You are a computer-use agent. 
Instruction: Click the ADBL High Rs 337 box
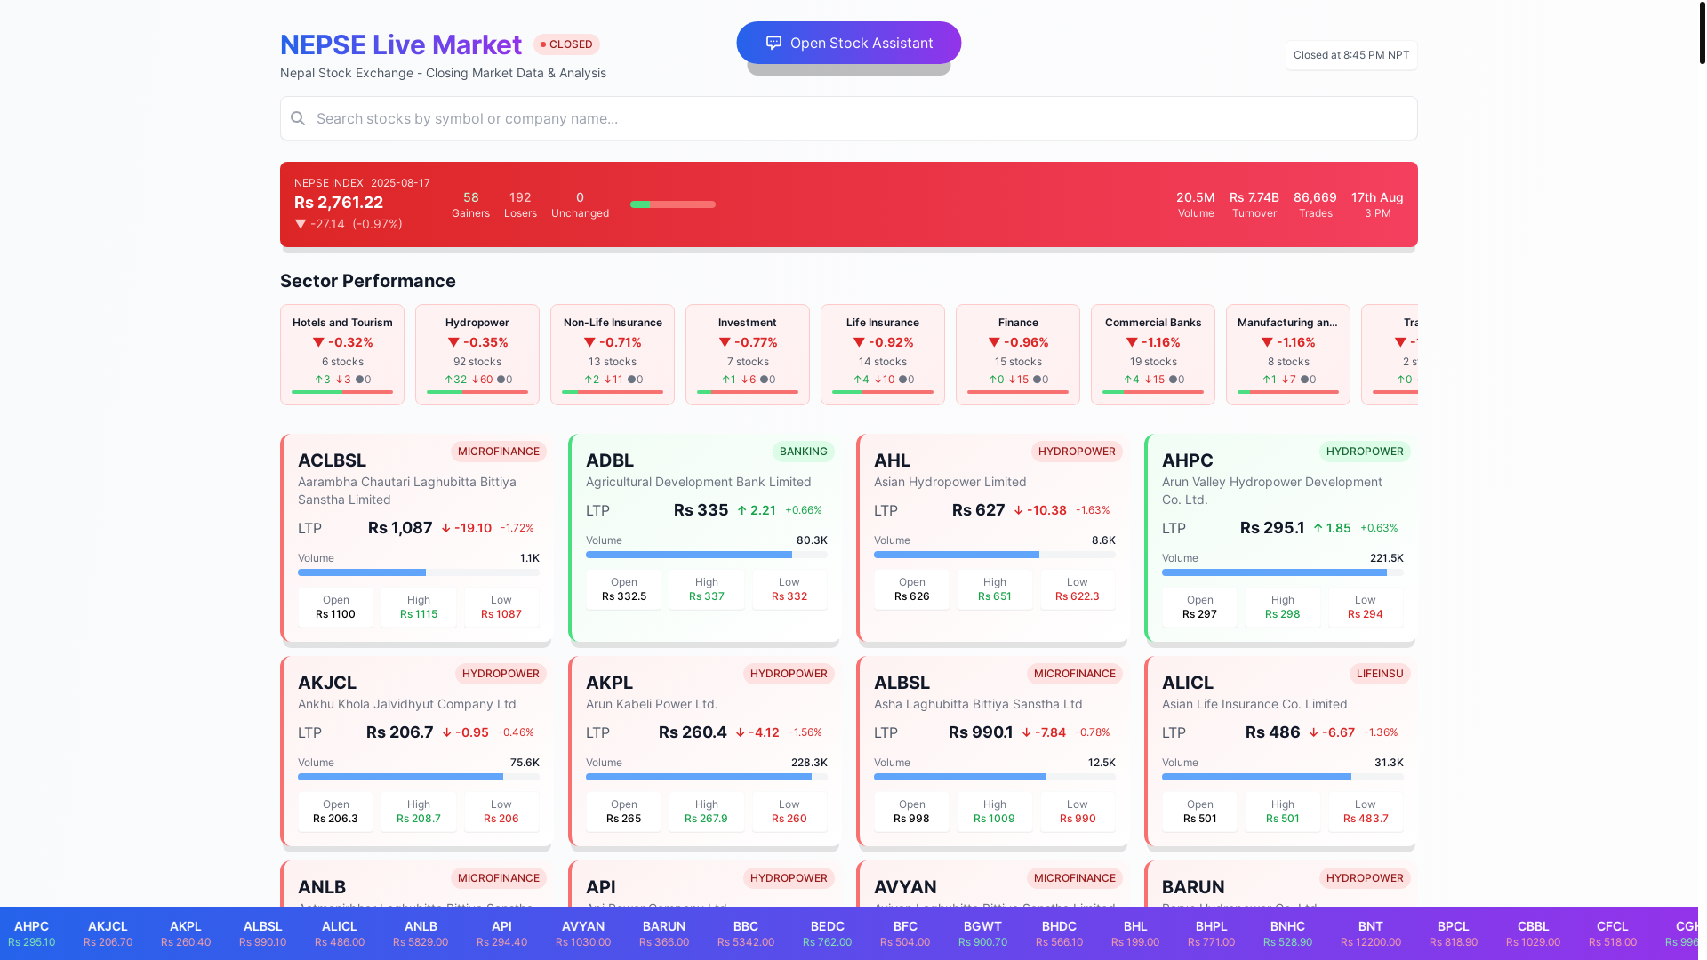707,589
